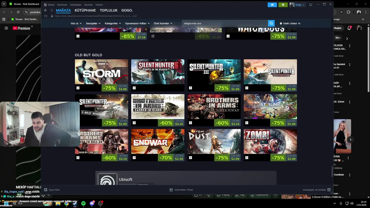
Task: Click the browser extensions puzzle icon
Action: (x=348, y=12)
